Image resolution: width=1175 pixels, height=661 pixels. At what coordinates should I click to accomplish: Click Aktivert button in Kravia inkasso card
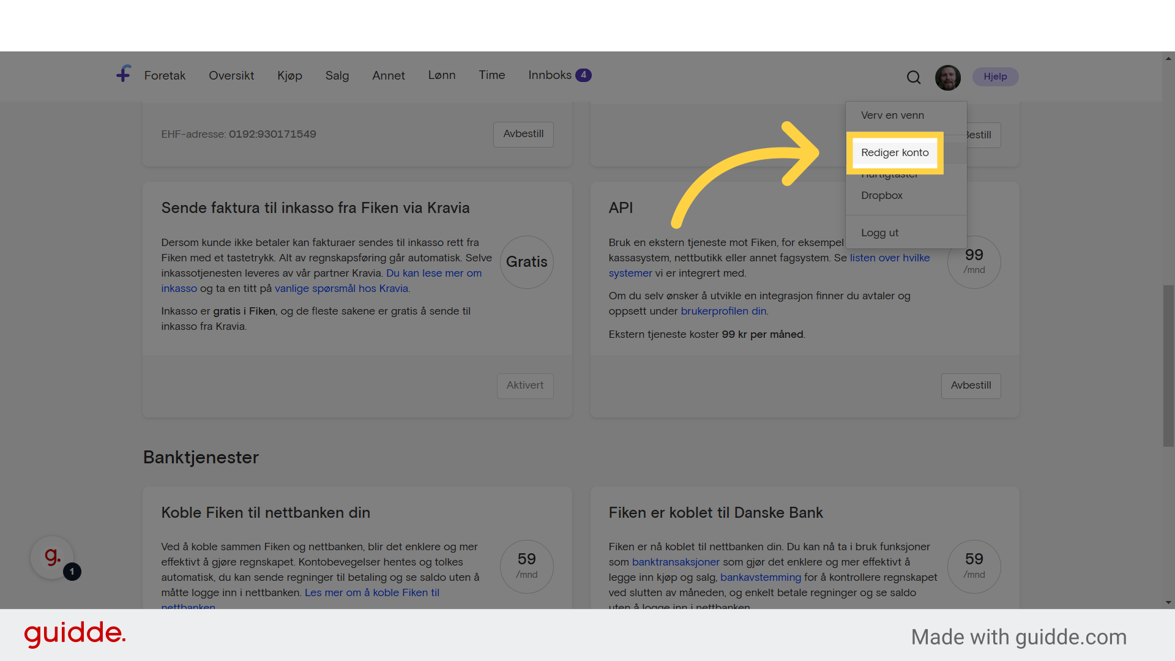pyautogui.click(x=525, y=386)
